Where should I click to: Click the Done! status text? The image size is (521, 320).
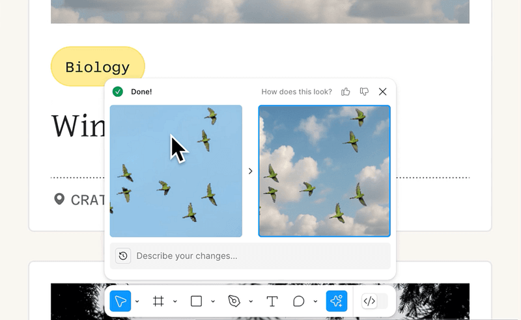[141, 92]
